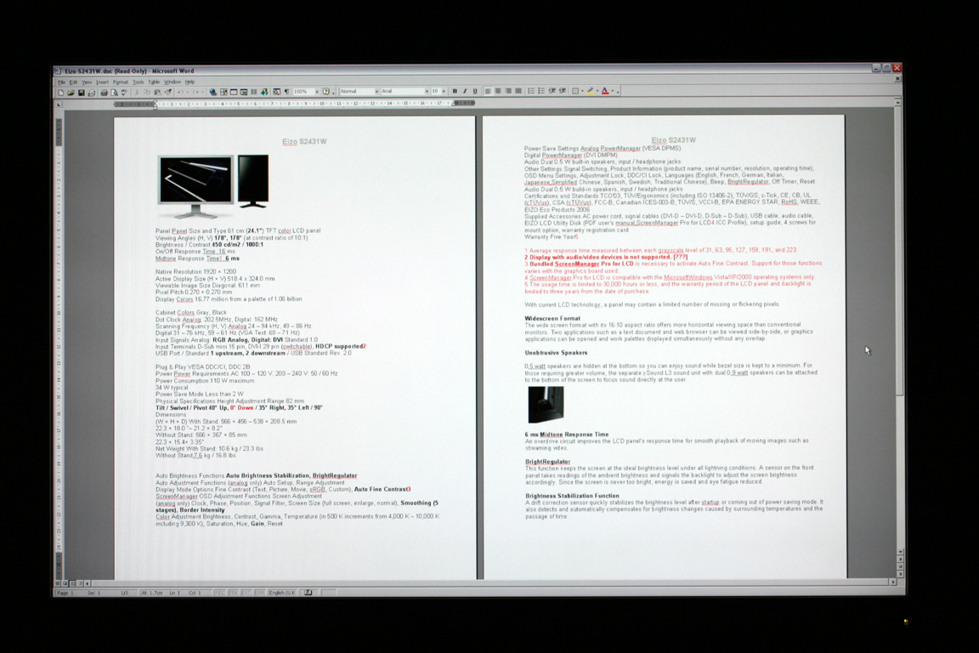Viewport: 979px width, 653px height.
Task: Apply the Bulleted list icon
Action: (x=541, y=91)
